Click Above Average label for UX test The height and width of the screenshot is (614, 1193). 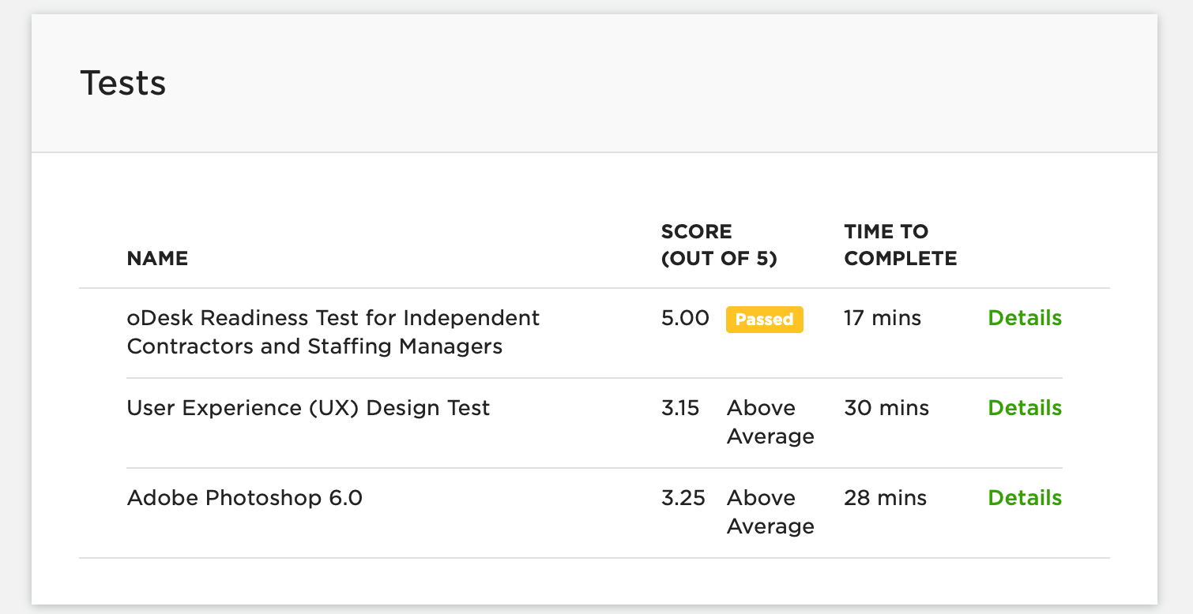[x=770, y=421]
